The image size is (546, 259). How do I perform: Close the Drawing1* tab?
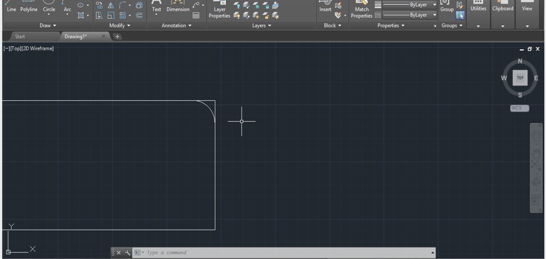click(x=103, y=36)
